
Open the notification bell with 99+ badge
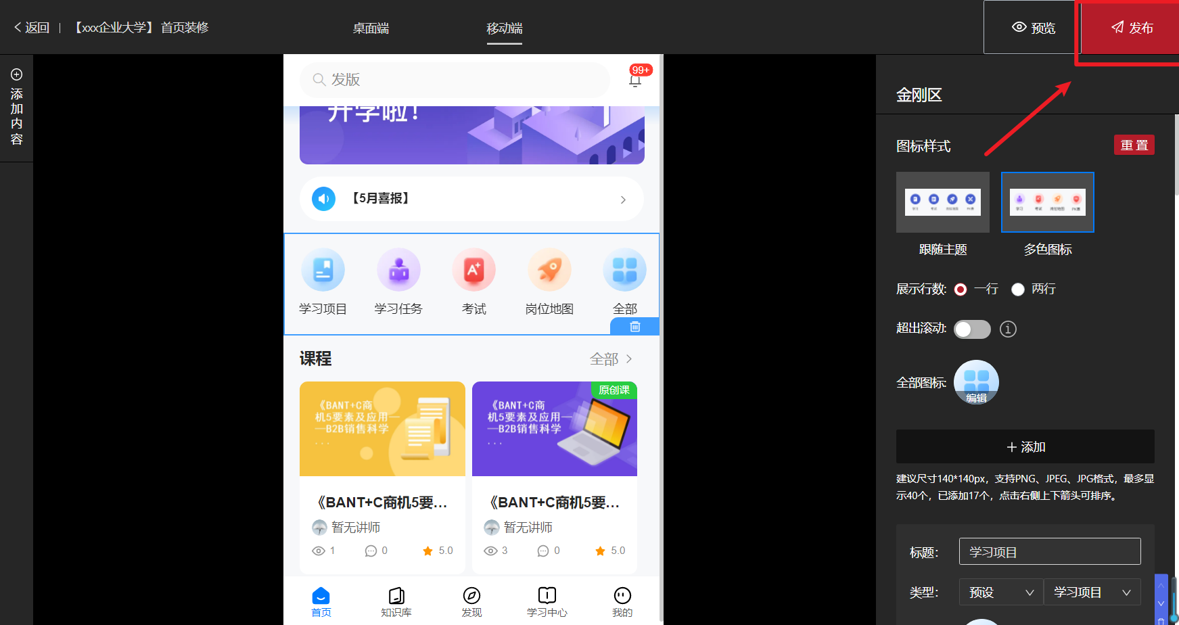tap(635, 79)
